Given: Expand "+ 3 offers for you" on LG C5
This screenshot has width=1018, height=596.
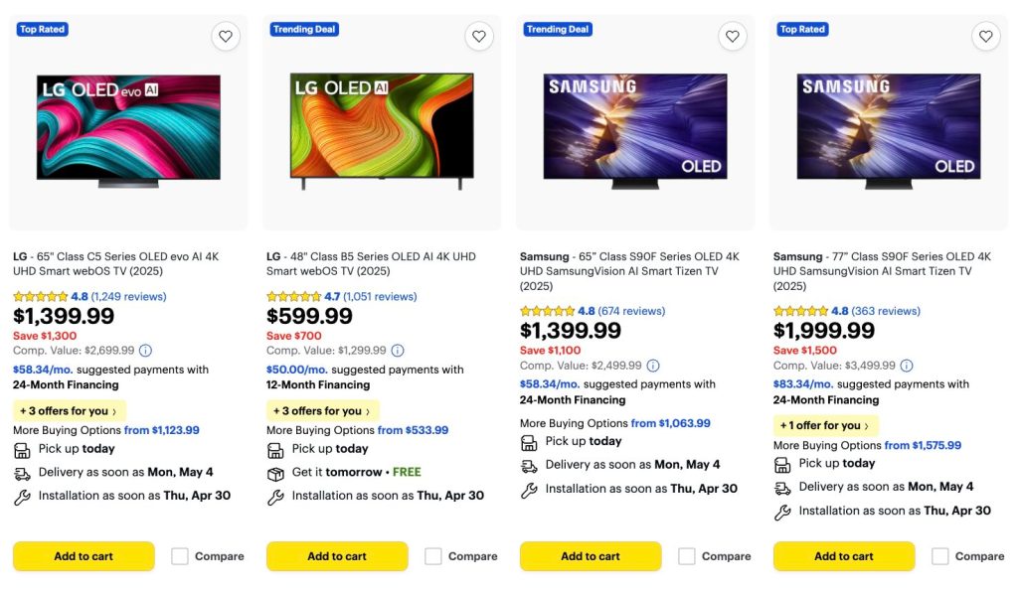Looking at the screenshot, I should pos(69,411).
